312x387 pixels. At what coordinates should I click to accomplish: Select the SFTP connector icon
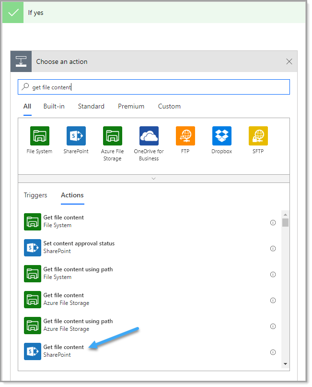click(x=258, y=136)
